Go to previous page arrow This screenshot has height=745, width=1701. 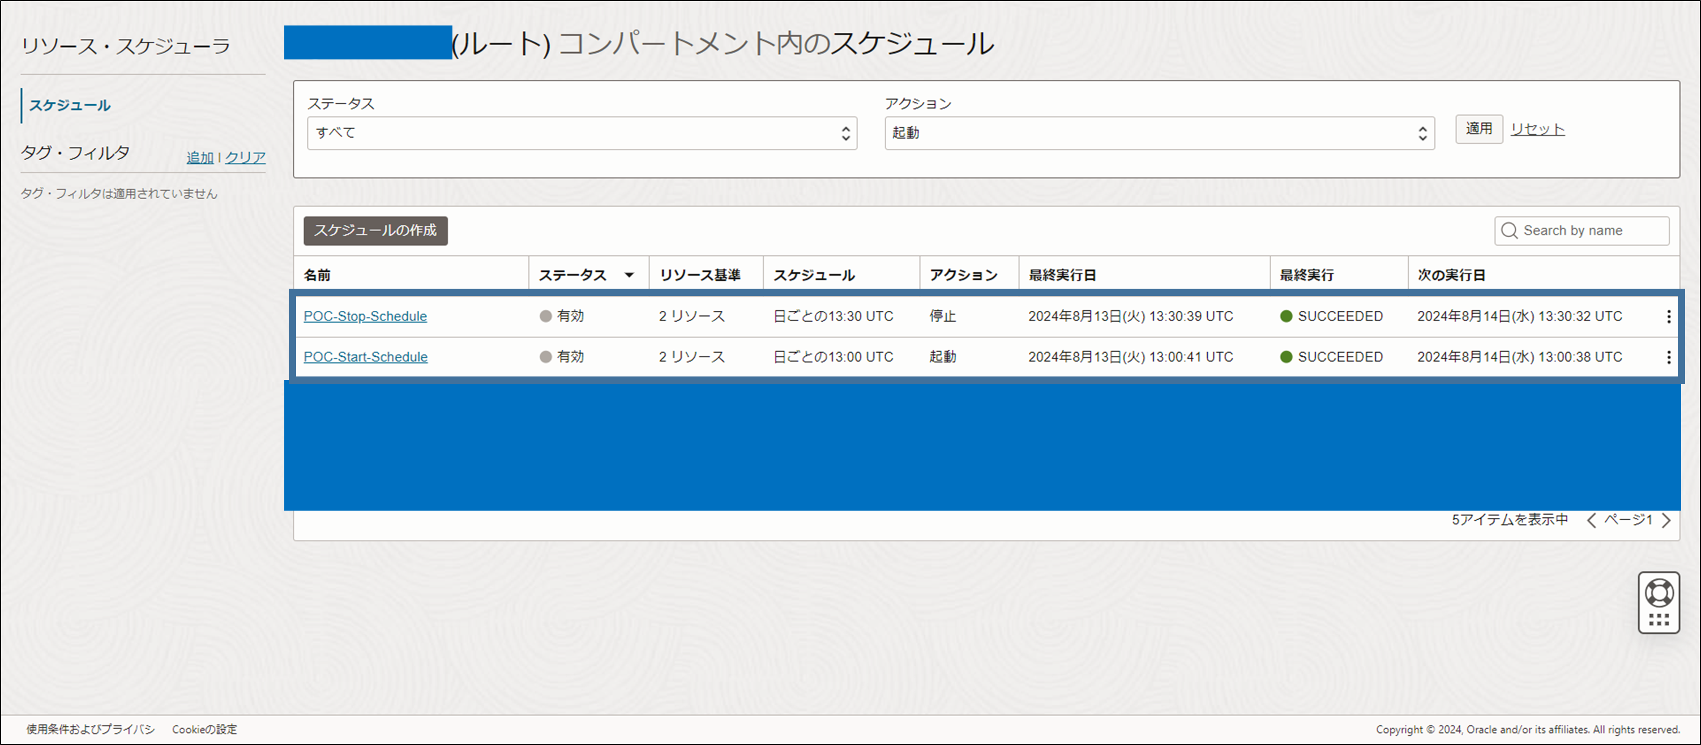point(1591,520)
